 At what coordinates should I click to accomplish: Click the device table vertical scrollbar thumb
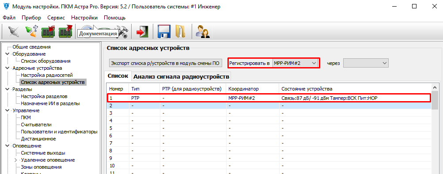pyautogui.click(x=435, y=100)
